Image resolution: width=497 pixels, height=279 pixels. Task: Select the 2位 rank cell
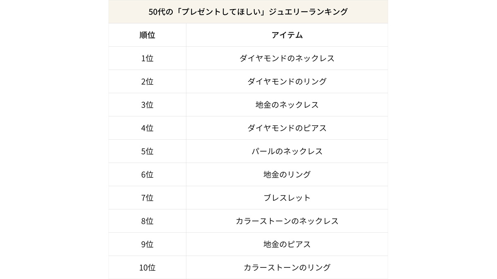[x=147, y=81]
